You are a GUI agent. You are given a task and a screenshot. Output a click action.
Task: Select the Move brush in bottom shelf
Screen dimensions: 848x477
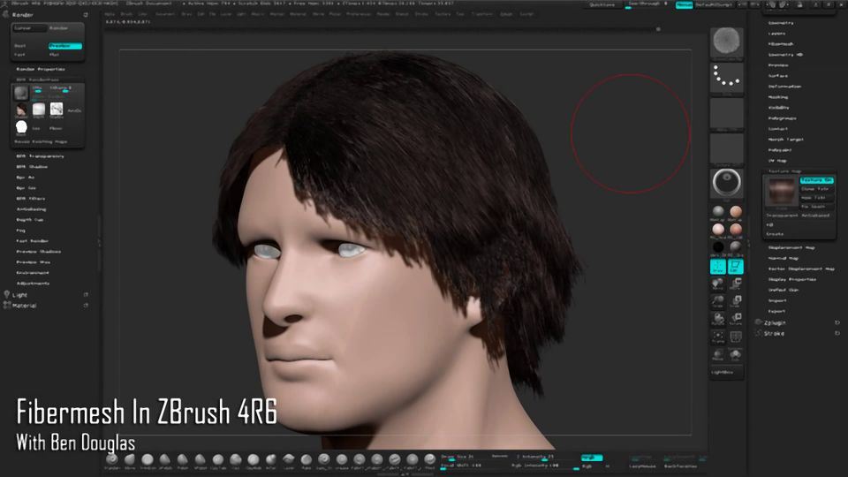click(130, 459)
